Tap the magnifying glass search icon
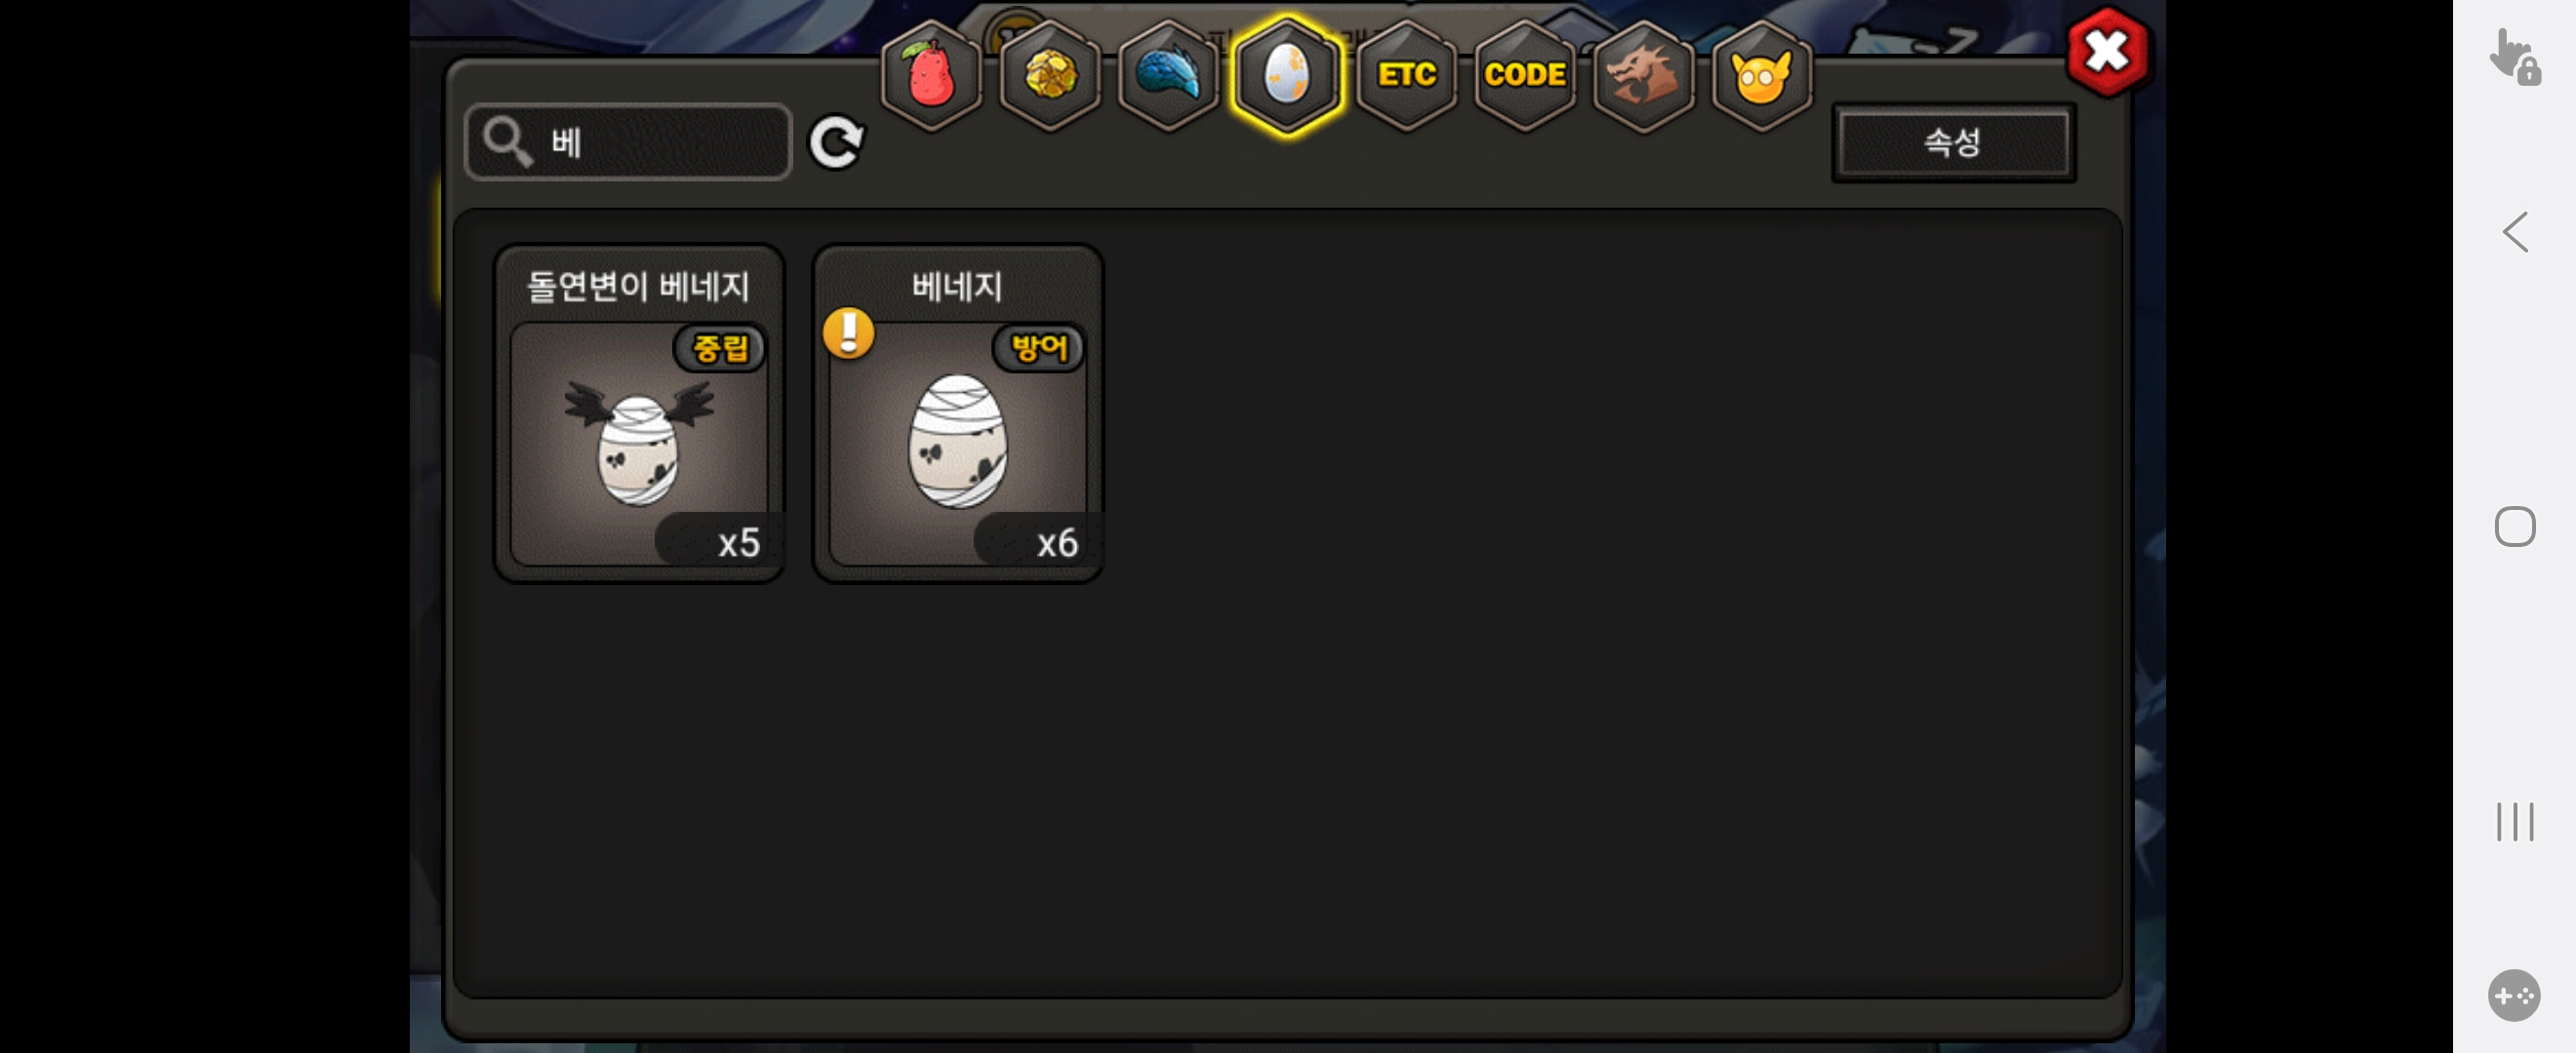 [507, 142]
